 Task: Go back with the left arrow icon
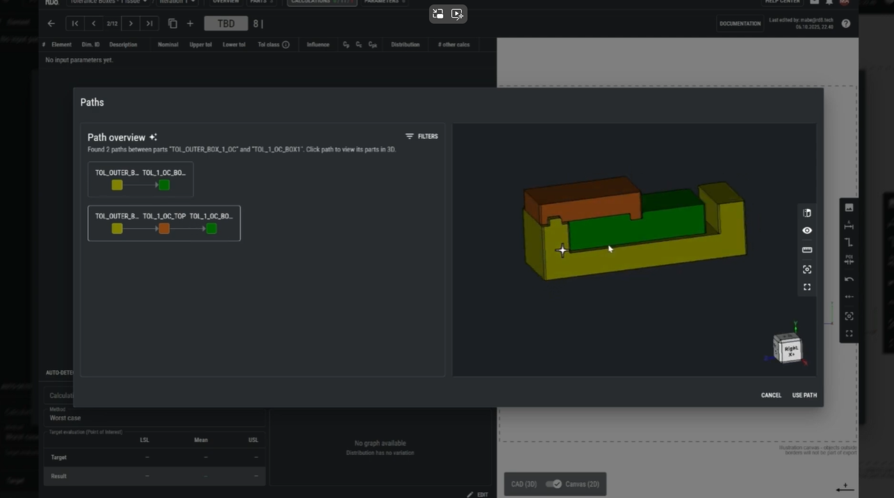click(x=51, y=24)
